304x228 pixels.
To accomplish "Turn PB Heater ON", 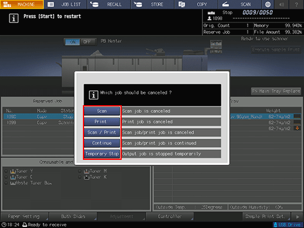I will [x=72, y=42].
